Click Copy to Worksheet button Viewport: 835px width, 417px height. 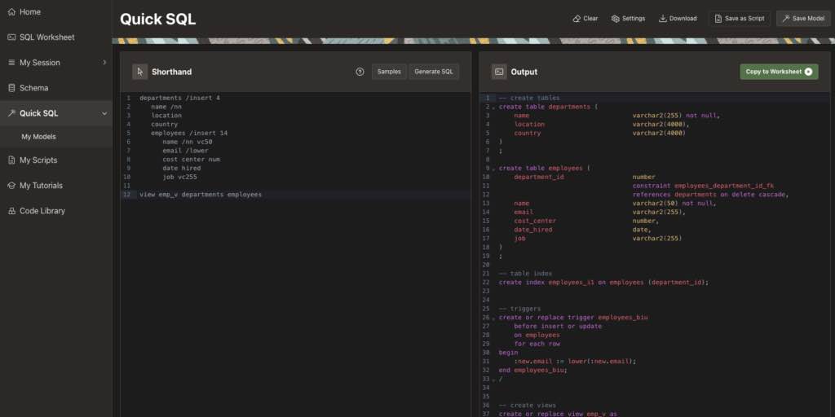click(x=779, y=72)
